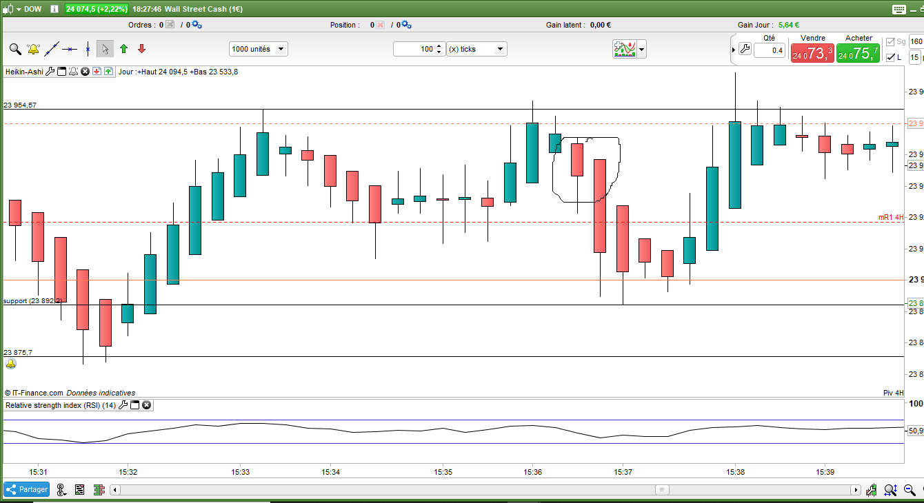Select the magnifying glass search tool

(14, 49)
